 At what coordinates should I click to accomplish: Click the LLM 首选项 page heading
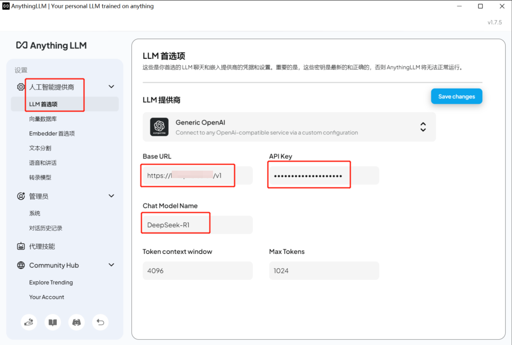(x=164, y=56)
